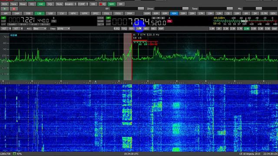Open the SET dropdown button
278x156 pixels.
point(100,24)
